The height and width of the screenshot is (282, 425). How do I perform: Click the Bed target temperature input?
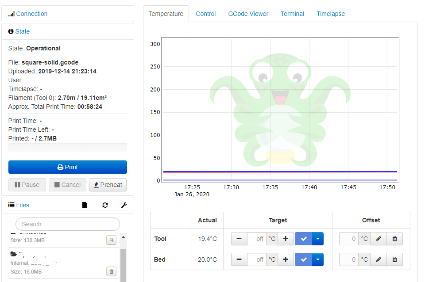[x=256, y=259]
